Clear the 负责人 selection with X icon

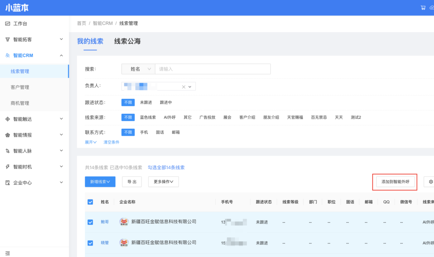coord(184,87)
